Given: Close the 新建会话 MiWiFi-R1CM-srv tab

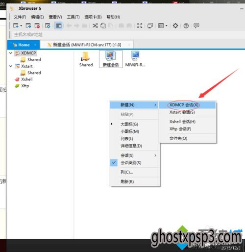Looking at the screenshot, I should click(x=129, y=45).
